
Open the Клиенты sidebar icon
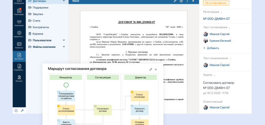click(x=19, y=45)
